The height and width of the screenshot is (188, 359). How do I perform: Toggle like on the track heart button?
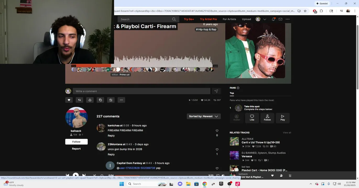pyautogui.click(x=69, y=100)
